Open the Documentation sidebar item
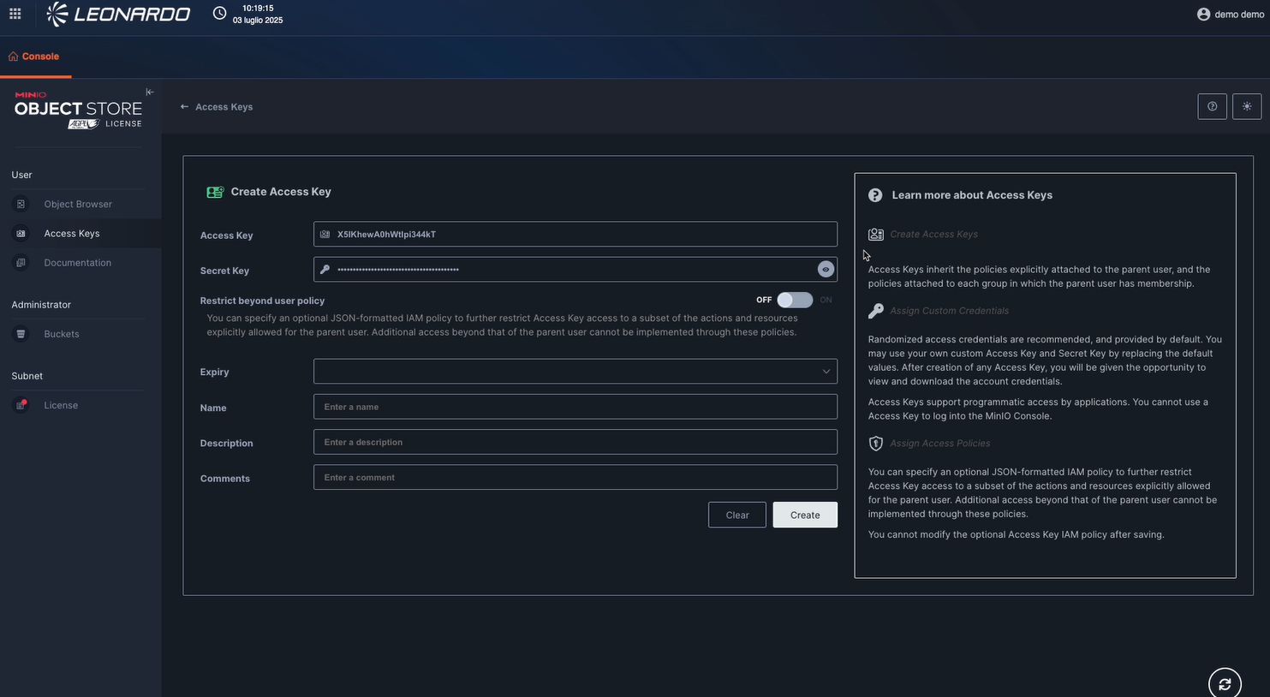1270x697 pixels. click(x=77, y=263)
